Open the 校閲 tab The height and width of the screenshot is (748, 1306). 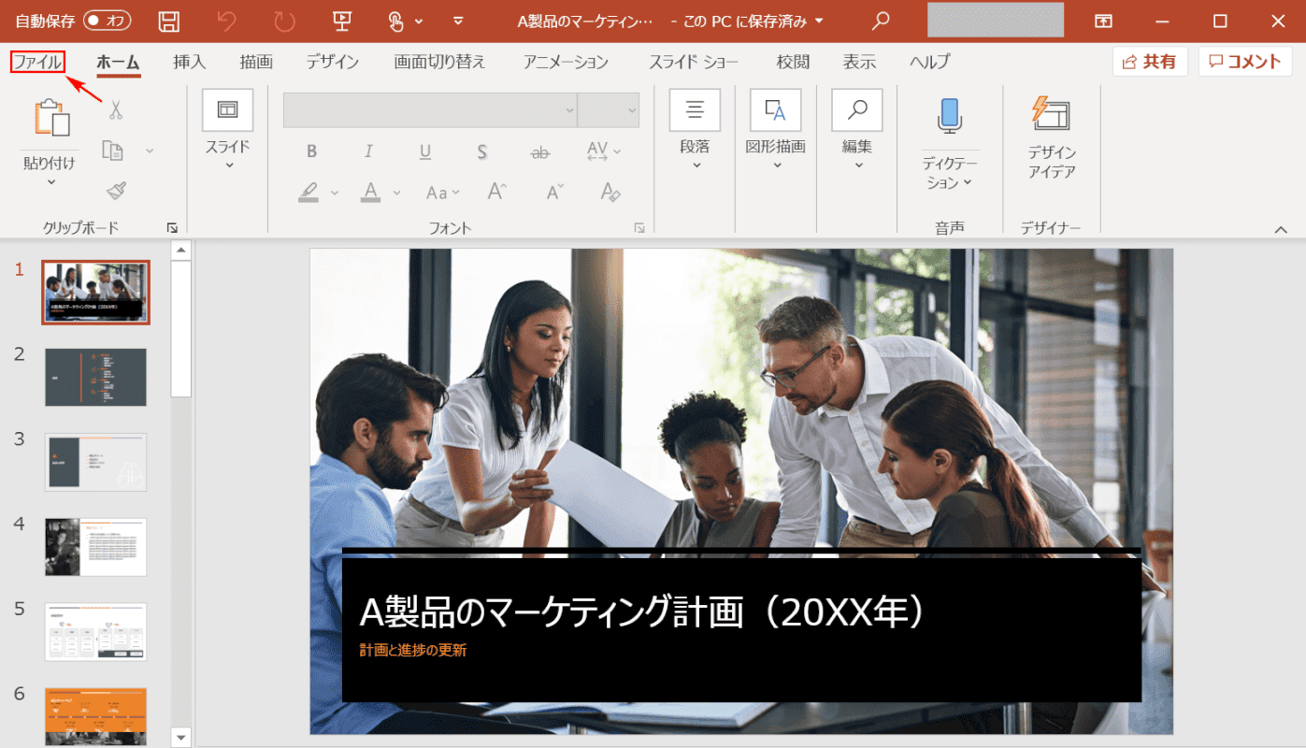tap(793, 63)
